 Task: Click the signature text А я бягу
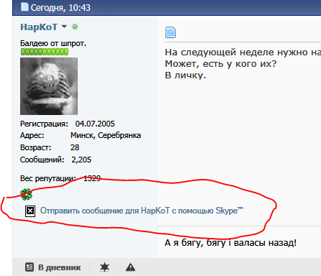click(230, 243)
